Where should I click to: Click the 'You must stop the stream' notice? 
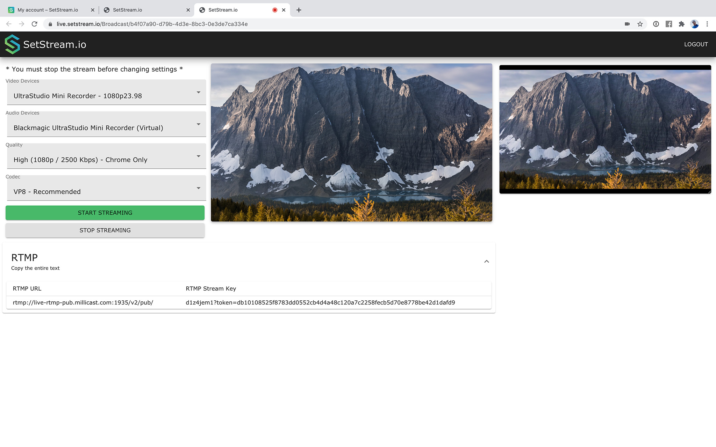pyautogui.click(x=94, y=69)
